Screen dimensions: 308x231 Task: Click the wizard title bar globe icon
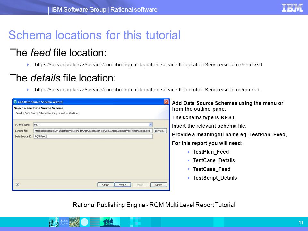tap(15, 102)
